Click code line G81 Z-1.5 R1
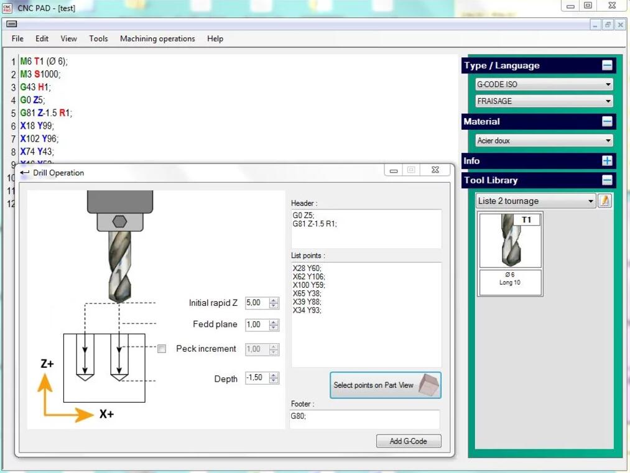 (x=46, y=113)
